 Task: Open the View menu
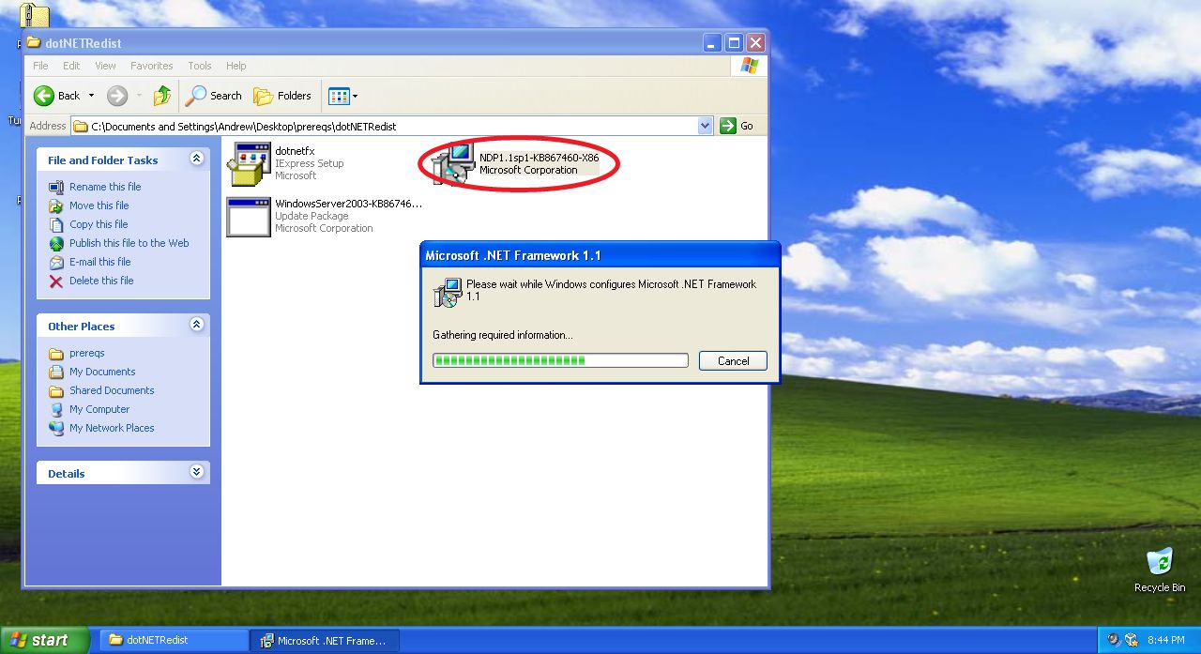coord(105,66)
